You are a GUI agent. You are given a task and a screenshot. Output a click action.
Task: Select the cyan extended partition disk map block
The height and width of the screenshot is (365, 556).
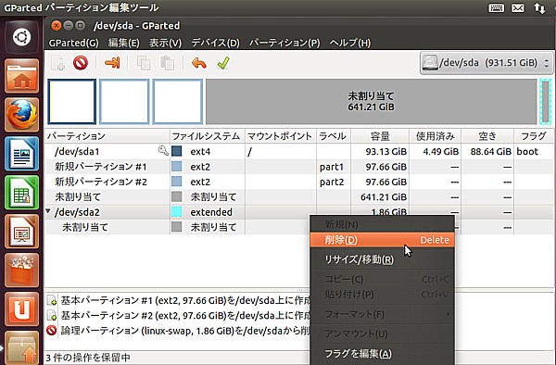coord(546,102)
